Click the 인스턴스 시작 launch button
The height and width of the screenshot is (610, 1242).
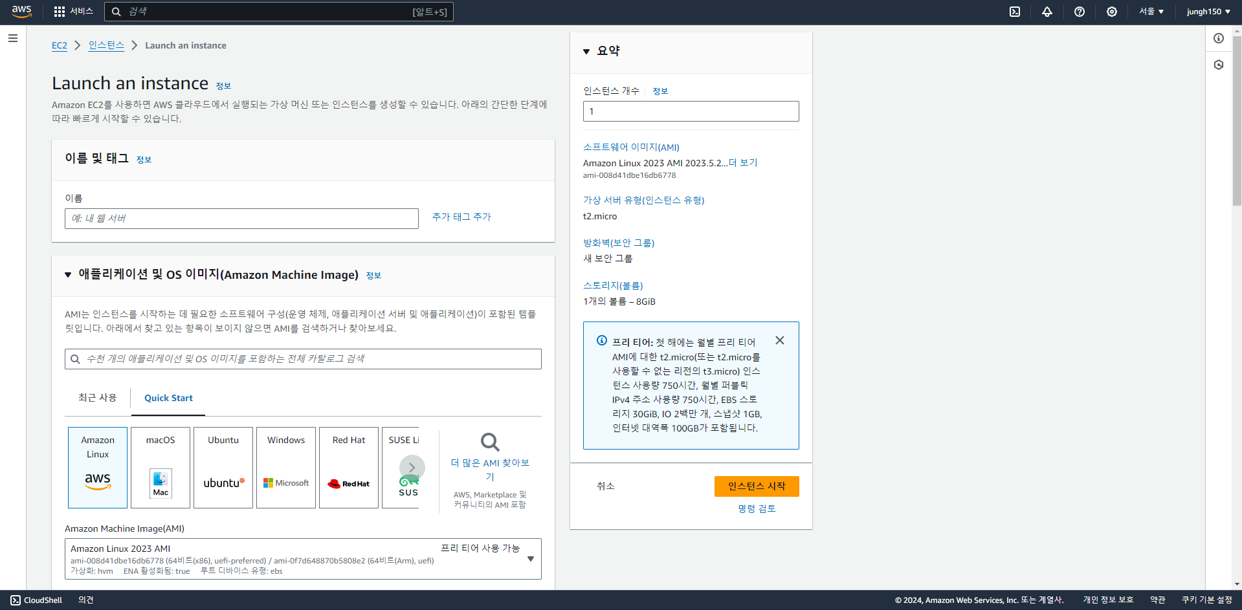tap(757, 486)
